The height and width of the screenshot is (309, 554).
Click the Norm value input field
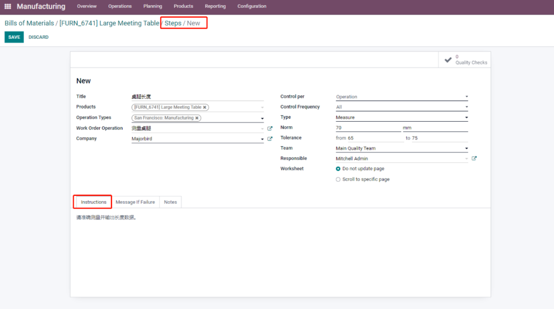tap(367, 128)
